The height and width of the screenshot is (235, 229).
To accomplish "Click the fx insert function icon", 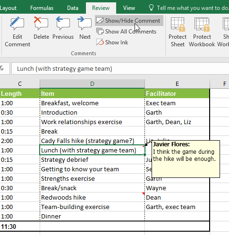I will [2, 68].
